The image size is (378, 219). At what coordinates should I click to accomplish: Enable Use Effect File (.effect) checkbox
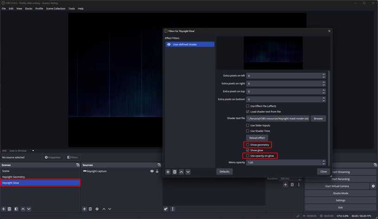click(248, 106)
